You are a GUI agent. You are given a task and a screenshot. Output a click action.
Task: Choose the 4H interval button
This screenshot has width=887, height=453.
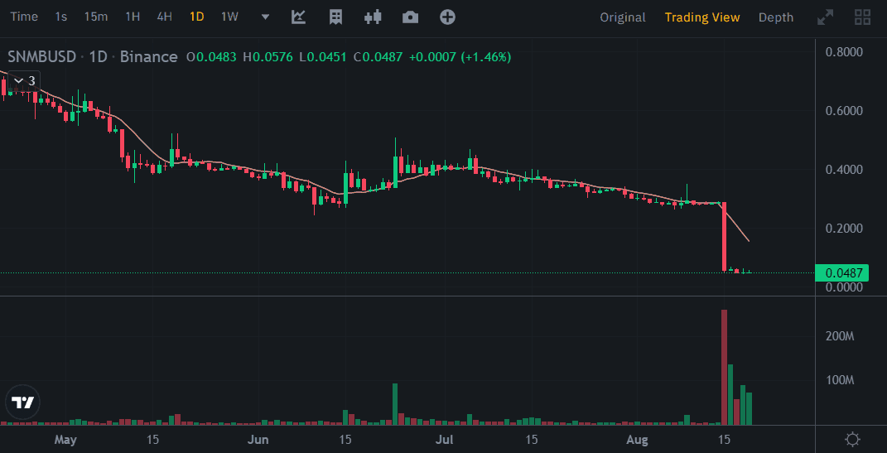(x=164, y=17)
